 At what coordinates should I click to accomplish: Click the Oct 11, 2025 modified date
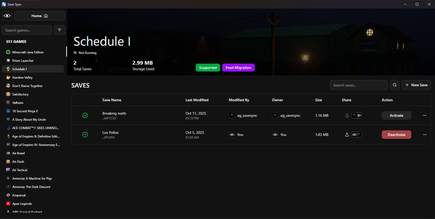pos(196,113)
